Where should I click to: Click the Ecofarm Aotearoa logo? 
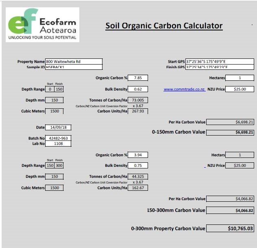[42, 25]
